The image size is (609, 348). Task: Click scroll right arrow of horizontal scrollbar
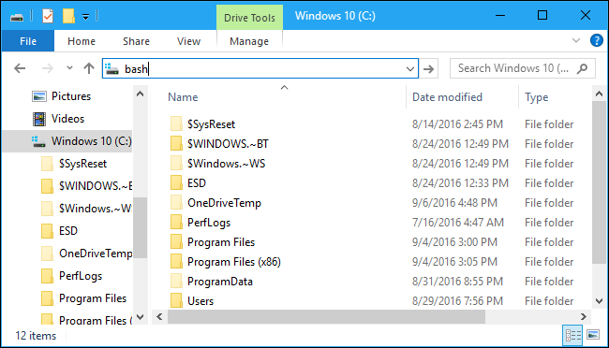[x=584, y=316]
